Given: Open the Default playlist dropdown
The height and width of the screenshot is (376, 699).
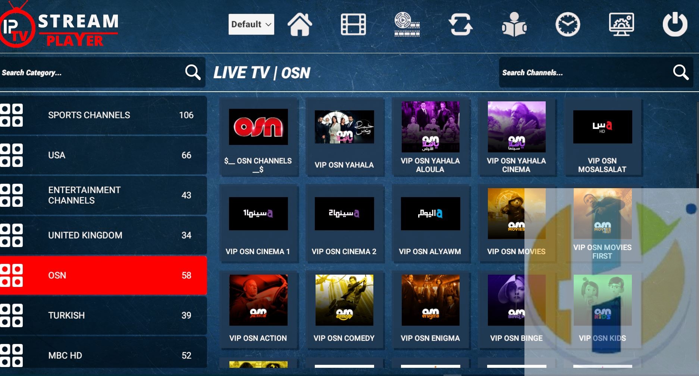Looking at the screenshot, I should pos(251,24).
